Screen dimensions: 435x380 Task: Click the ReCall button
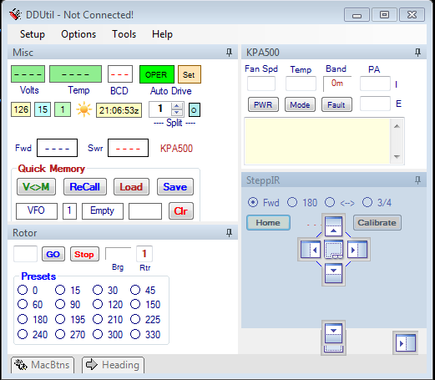click(85, 186)
